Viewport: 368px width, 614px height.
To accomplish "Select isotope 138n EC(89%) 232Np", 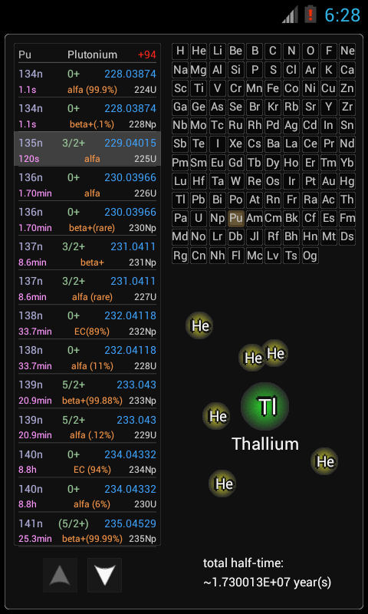I will click(87, 322).
